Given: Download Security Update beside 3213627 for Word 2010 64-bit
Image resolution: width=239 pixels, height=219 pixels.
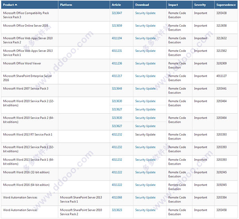Looking at the screenshot, I should pyautogui.click(x=145, y=126).
